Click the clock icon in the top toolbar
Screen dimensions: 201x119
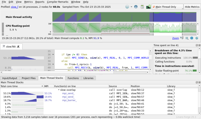(x=127, y=7)
